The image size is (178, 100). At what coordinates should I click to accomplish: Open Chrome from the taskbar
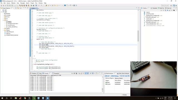25,98
